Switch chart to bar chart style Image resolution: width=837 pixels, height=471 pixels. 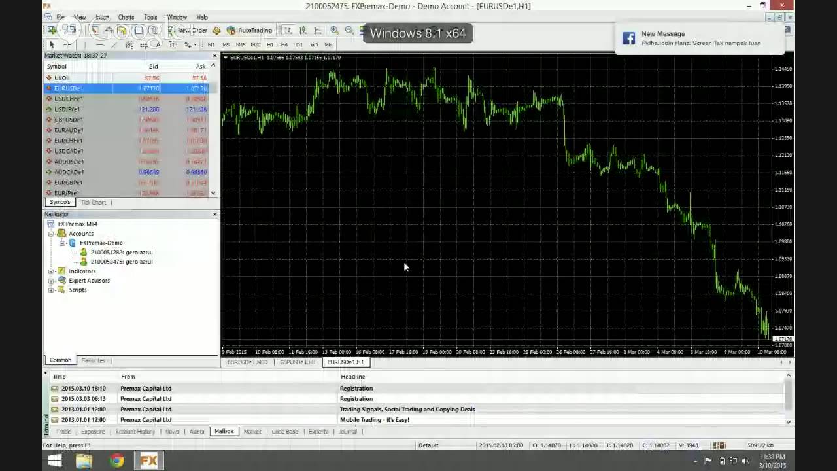pos(287,30)
